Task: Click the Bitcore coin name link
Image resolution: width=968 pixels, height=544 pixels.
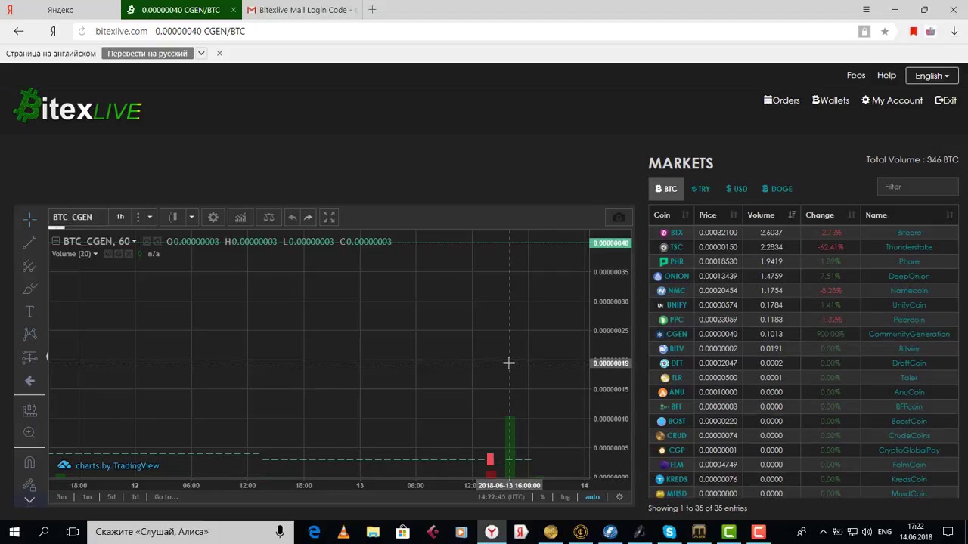Action: pos(908,233)
